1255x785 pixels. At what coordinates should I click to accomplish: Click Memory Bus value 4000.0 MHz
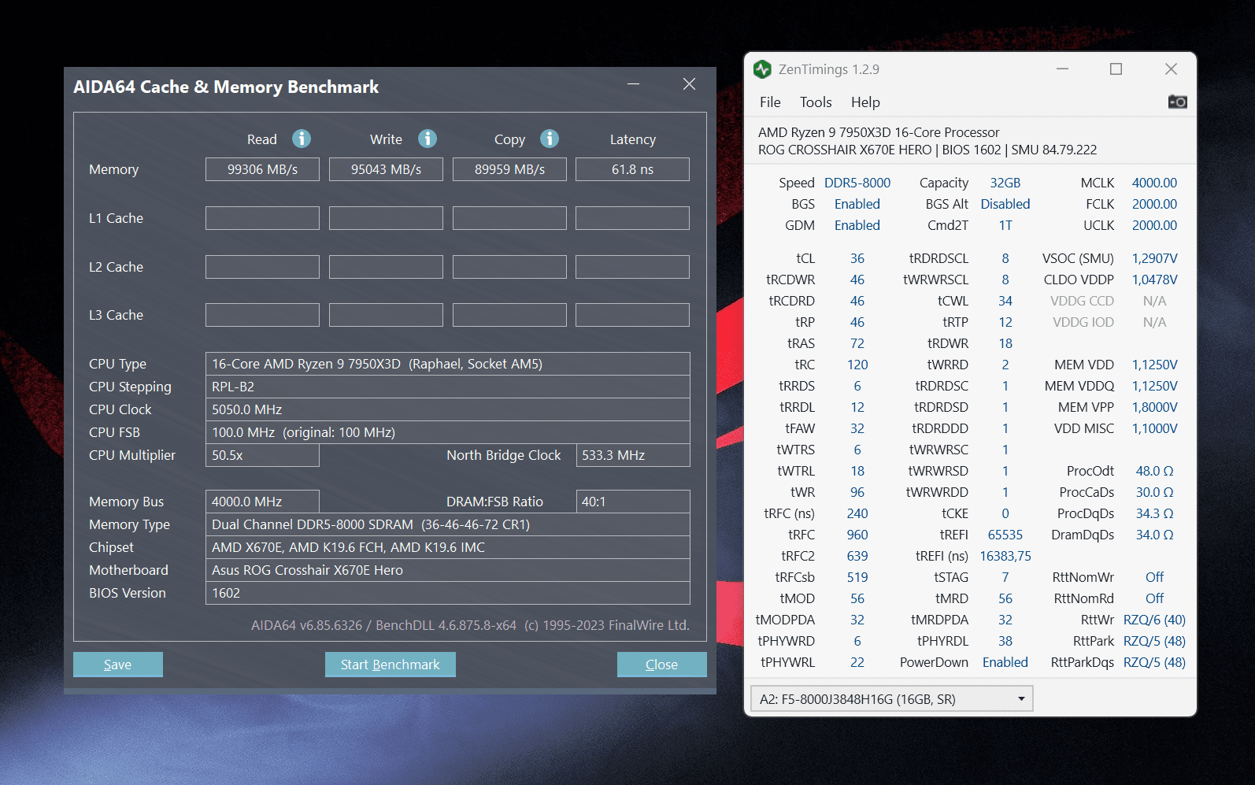pos(262,502)
